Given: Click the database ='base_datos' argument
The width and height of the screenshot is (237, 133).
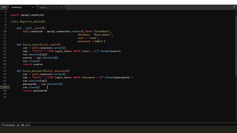Looking at the screenshot, I should (x=95, y=35).
